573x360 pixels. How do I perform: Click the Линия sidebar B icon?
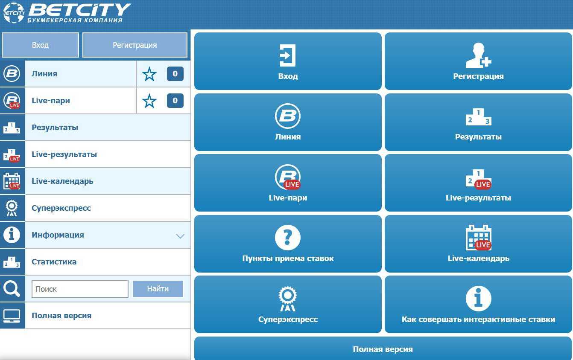click(x=12, y=74)
